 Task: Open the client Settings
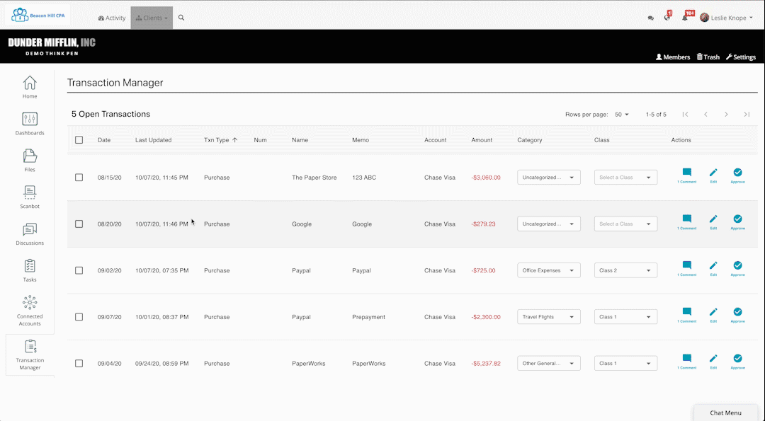(741, 57)
